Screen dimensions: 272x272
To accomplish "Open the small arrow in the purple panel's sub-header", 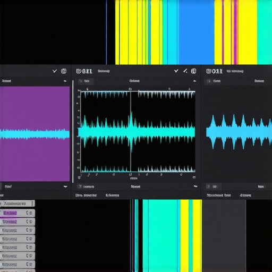I will pos(65,81).
